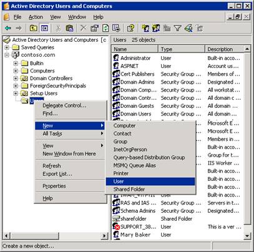
Task: Expand the Saved Queries node
Action: click(7, 47)
